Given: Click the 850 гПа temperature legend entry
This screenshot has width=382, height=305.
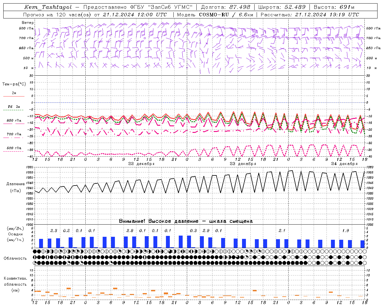Looking at the screenshot, I should [14, 122].
